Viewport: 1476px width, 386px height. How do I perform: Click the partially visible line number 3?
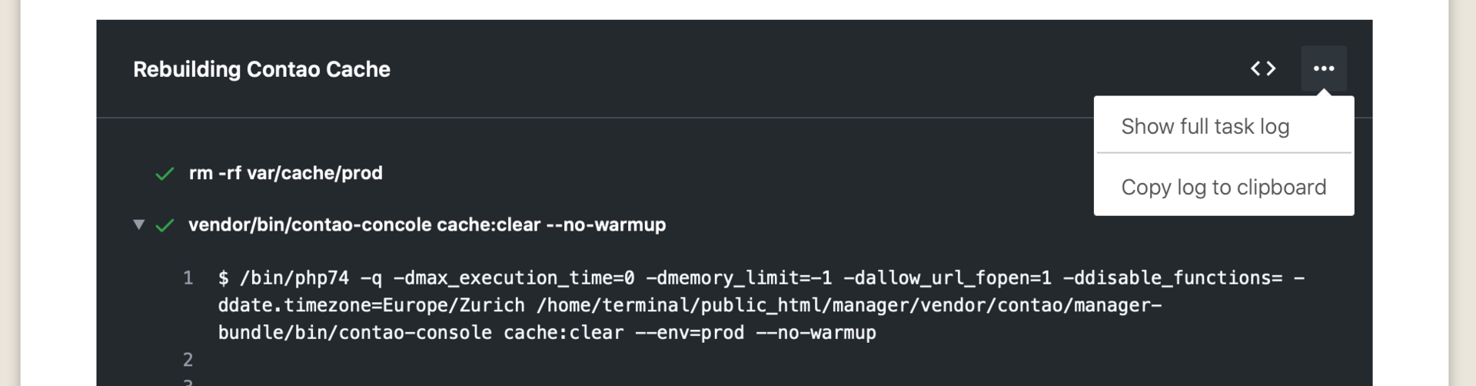(188, 381)
